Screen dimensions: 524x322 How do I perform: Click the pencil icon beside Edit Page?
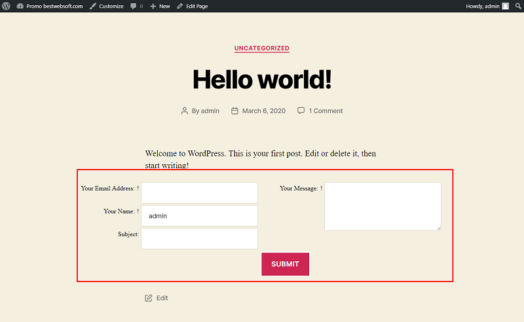(x=179, y=6)
